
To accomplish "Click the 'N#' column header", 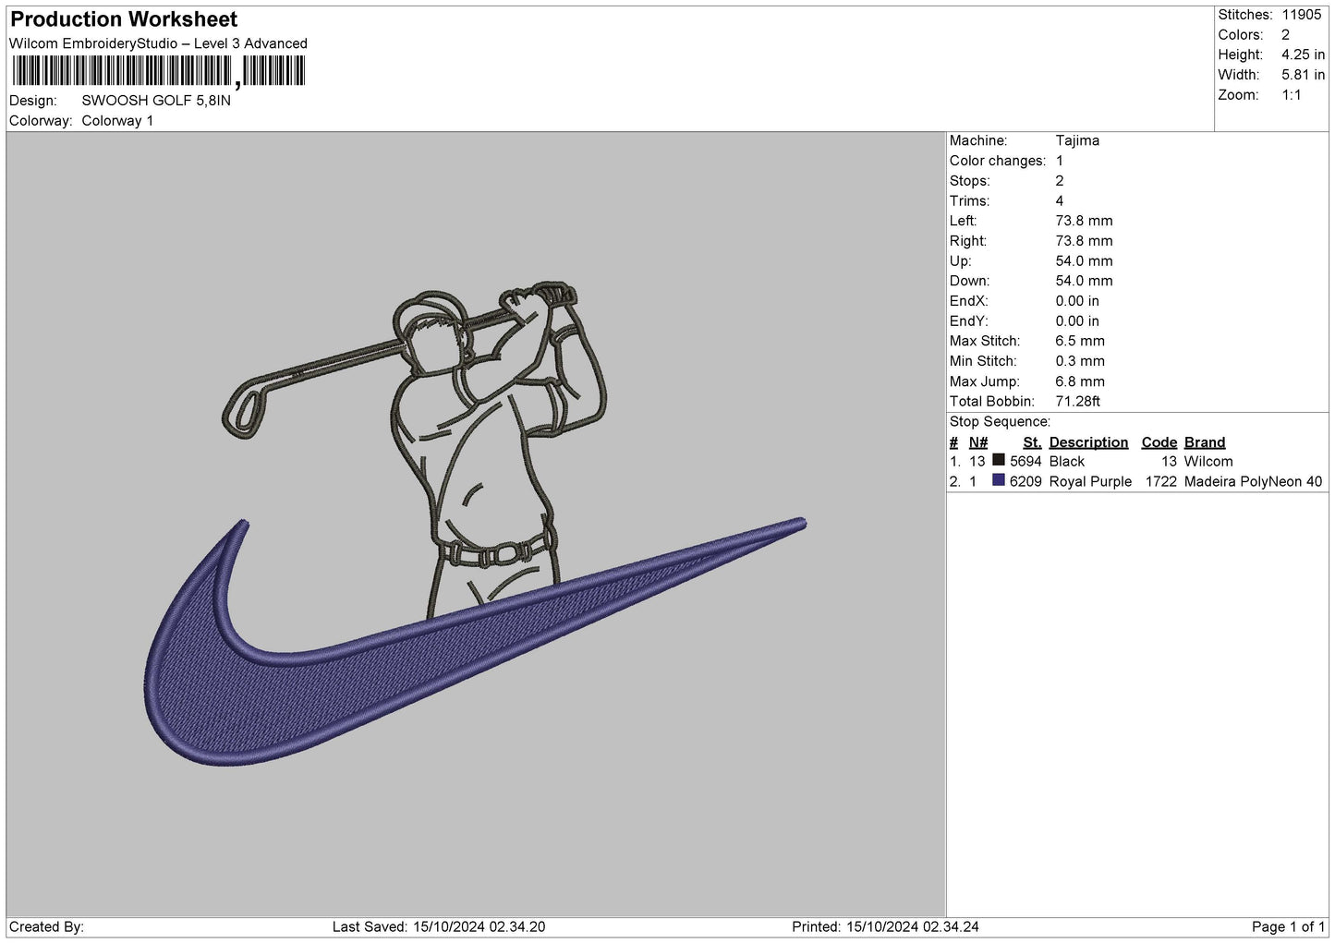I will 978,442.
